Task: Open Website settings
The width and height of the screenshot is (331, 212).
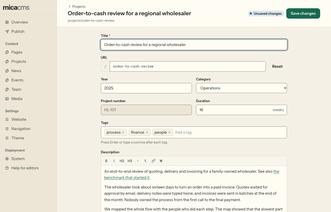Action: pos(28,119)
